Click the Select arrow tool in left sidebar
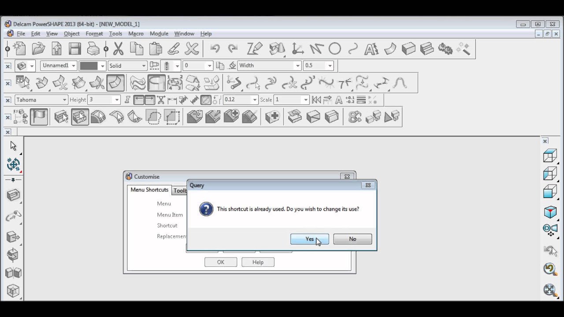This screenshot has width=564, height=317. click(x=13, y=146)
